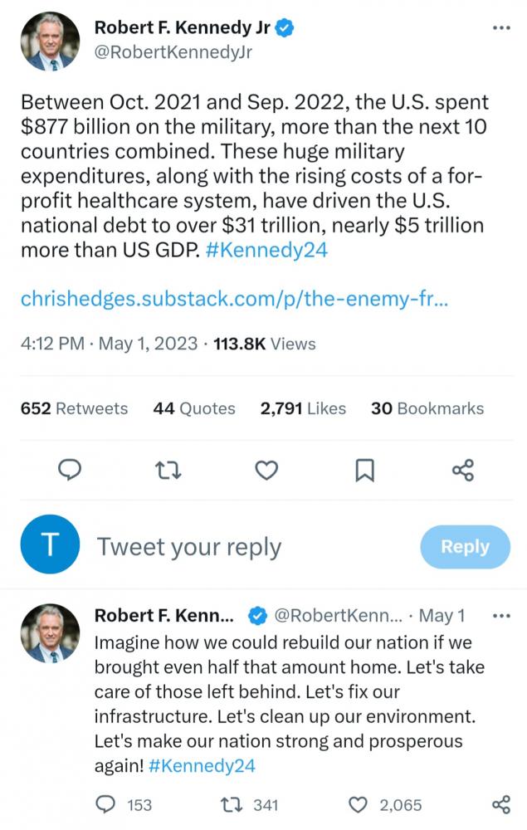Open Robert F. Kennedy Jr's profile picture

[50, 40]
